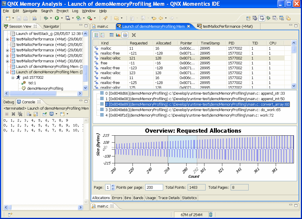Click Remove Launch X icon in Console
Viewport: 302px width, 219px height.
(13, 114)
